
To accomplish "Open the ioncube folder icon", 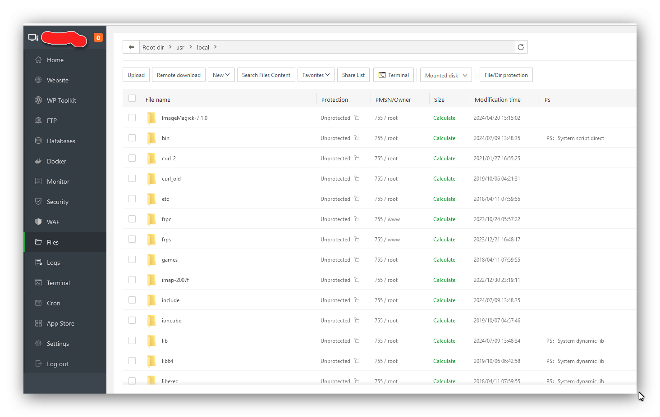I will click(x=151, y=321).
